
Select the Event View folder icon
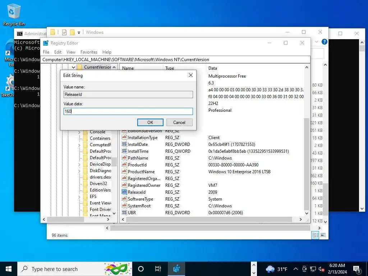point(86,203)
